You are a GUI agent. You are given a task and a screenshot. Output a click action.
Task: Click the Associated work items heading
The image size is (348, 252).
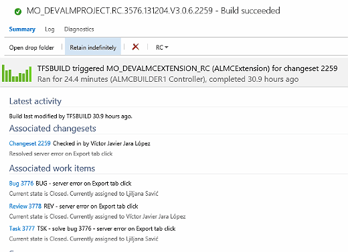click(x=52, y=168)
